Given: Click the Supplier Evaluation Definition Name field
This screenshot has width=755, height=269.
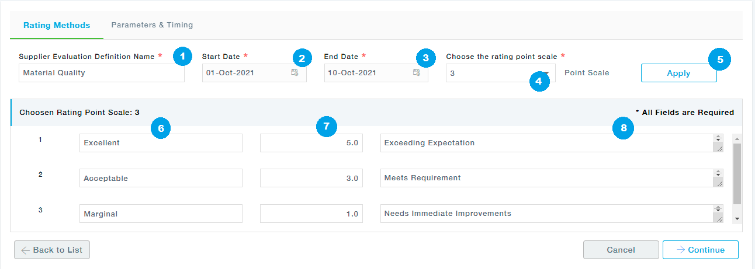Looking at the screenshot, I should pyautogui.click(x=101, y=73).
